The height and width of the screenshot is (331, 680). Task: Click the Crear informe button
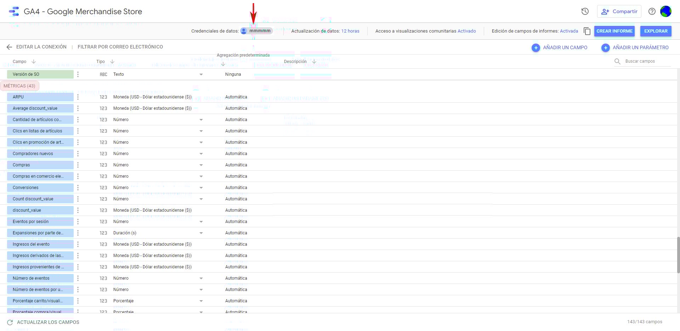[614, 31]
